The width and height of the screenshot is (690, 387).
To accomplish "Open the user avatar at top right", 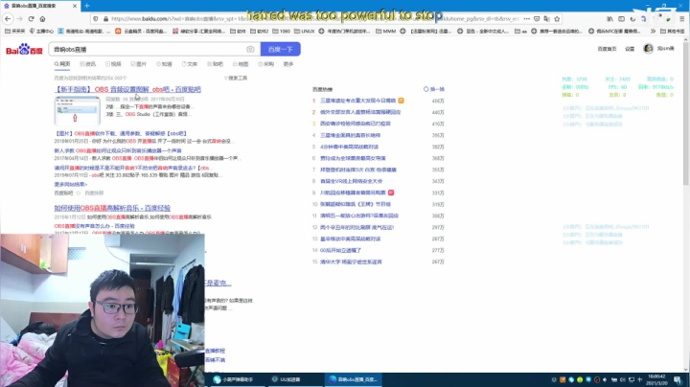I will click(x=648, y=48).
